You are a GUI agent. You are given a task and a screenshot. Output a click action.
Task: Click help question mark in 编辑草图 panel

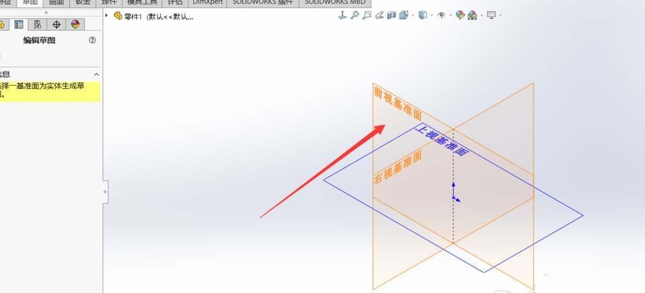[x=92, y=40]
